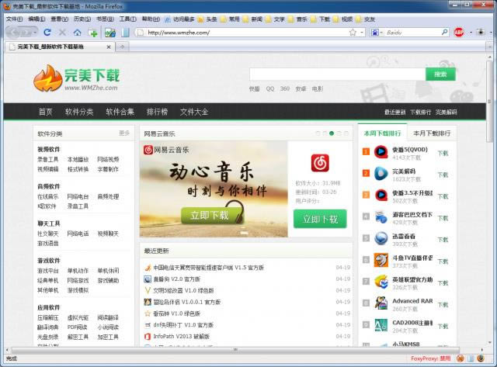Click the 完美下载 flame logo
This screenshot has height=367, width=497.
(48, 78)
